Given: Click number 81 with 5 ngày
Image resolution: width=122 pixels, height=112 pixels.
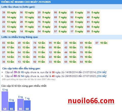Looking at the screenshot, I should pyautogui.click(x=88, y=22).
